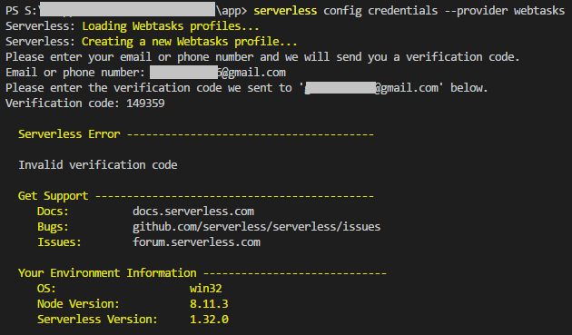Click the 'Bugs:' label
Viewport: 572px width, 335px height.
tap(53, 227)
